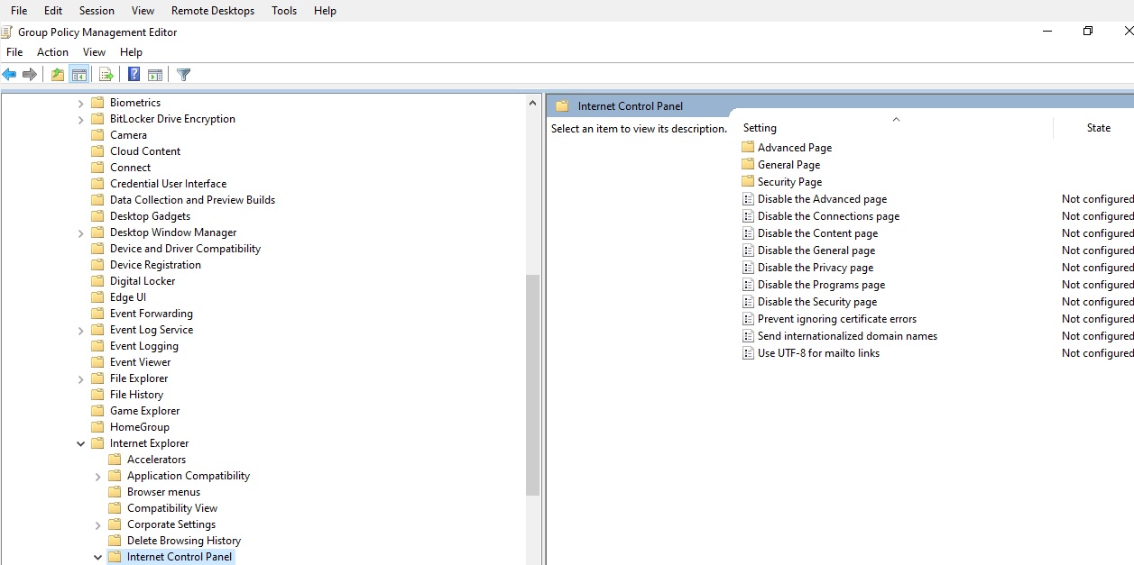Select the Browser menus tree item
The width and height of the screenshot is (1134, 565).
(x=163, y=492)
